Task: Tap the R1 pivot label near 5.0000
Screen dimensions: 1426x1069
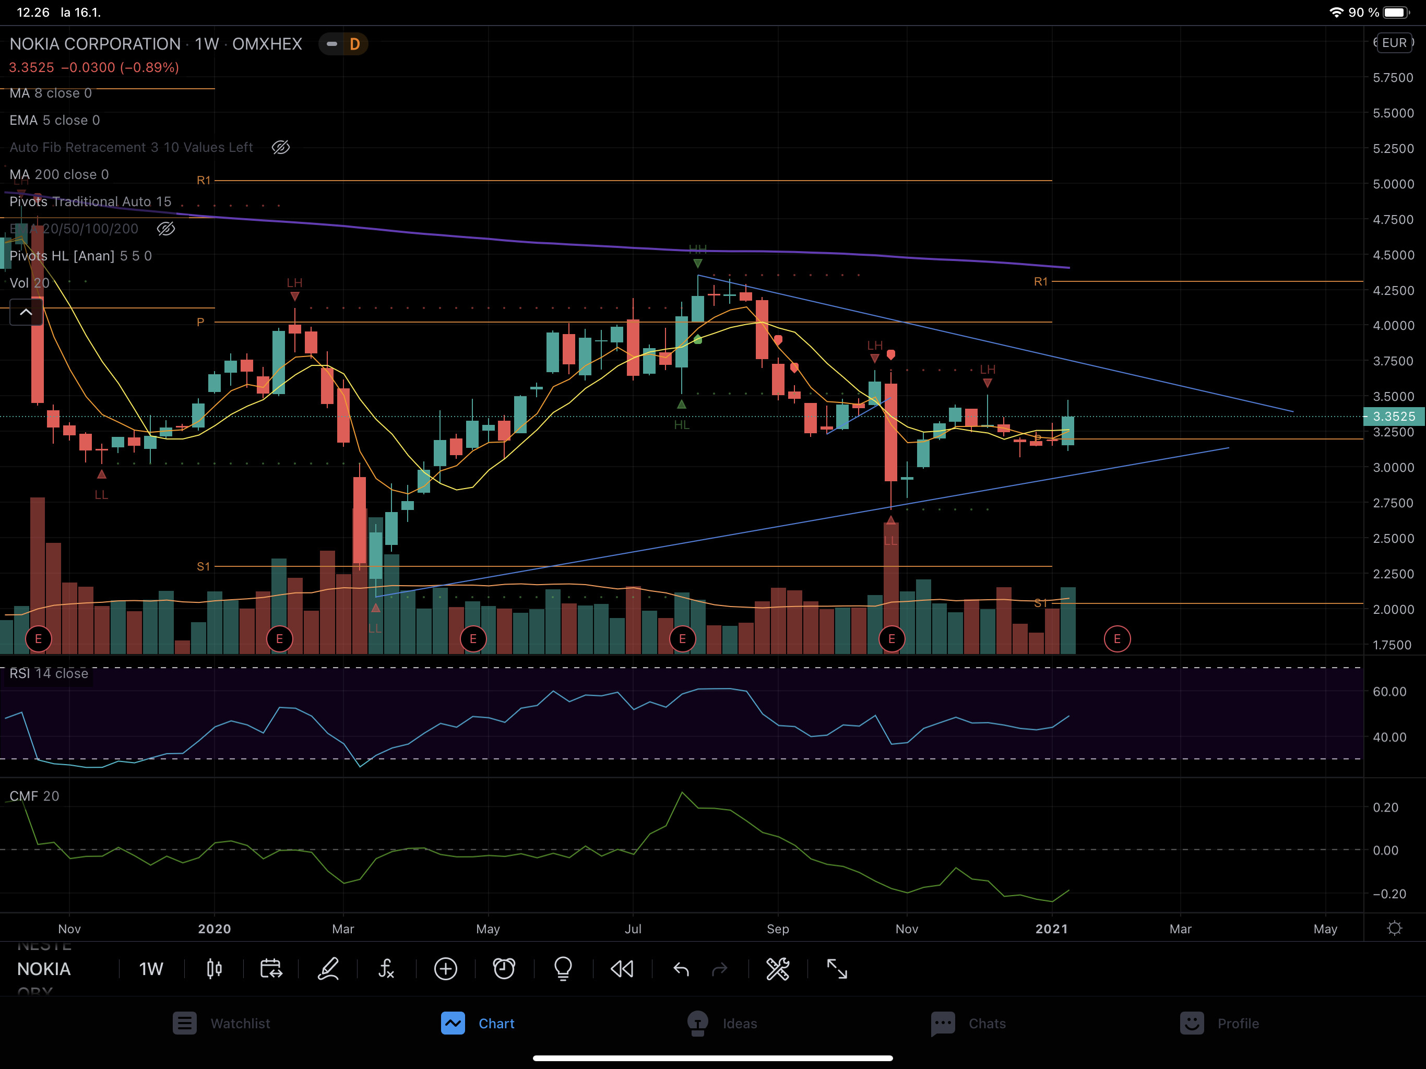Action: point(204,180)
